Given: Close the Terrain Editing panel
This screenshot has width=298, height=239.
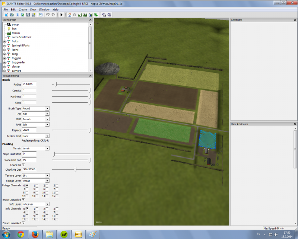Looking at the screenshot, I should [x=90, y=76].
